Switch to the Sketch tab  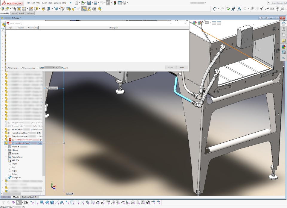[x=22, y=13]
